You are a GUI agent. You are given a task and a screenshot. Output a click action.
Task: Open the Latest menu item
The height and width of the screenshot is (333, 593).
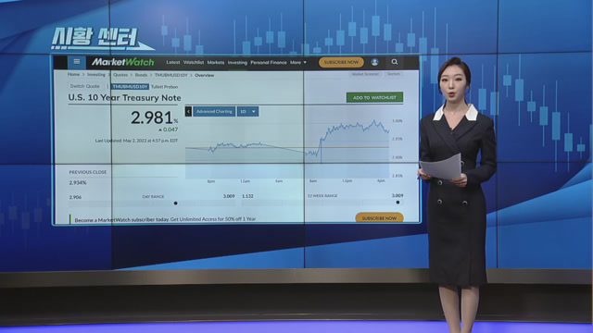click(x=173, y=62)
